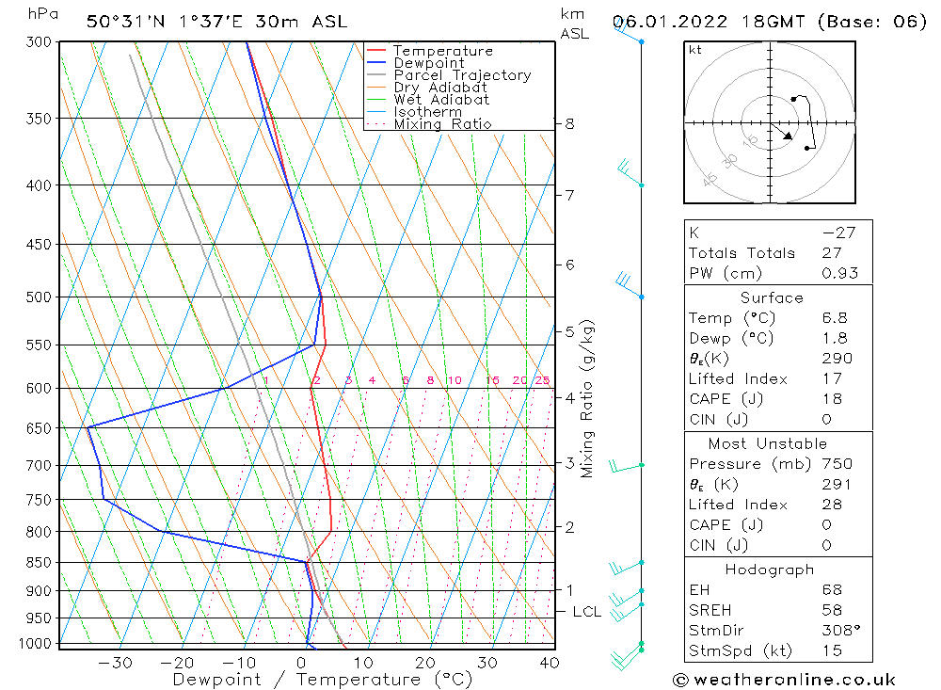Open the hodograph chart labeled kt
This screenshot has width=941, height=690.
click(770, 122)
